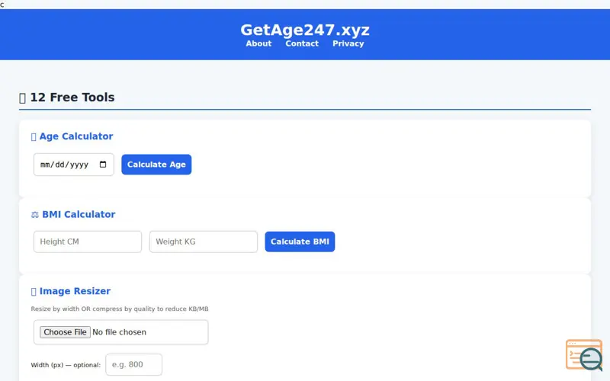This screenshot has height=381, width=610.
Task: Click the scale icon beside BMI Calculator
Action: [x=34, y=215]
